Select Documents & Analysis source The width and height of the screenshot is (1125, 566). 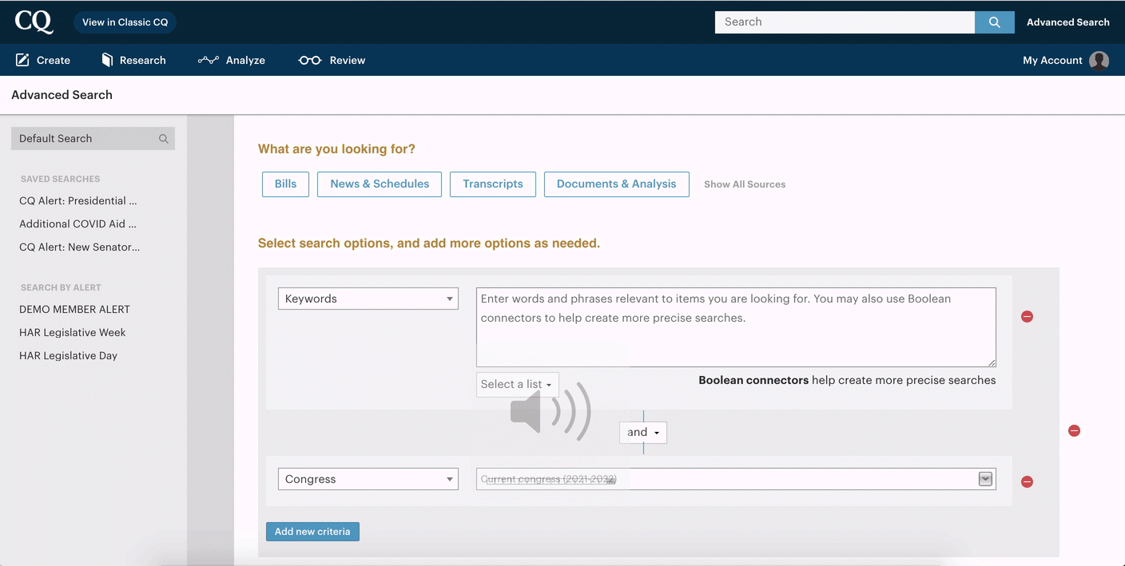click(617, 184)
